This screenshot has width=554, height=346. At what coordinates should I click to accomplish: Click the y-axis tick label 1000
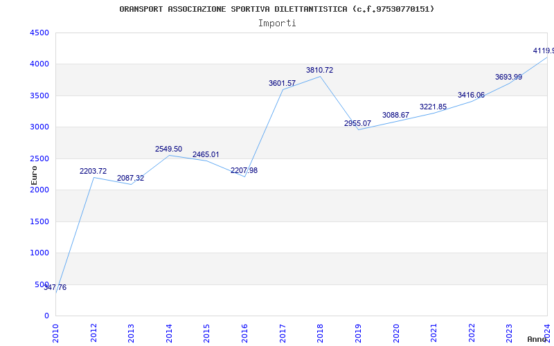[39, 253]
